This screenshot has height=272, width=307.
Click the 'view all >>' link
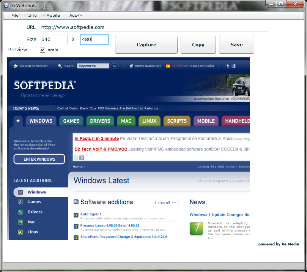click(167, 202)
